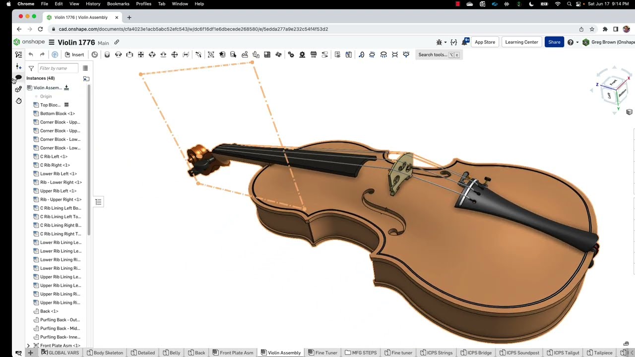Select the Tangent mate tool

pos(198,55)
